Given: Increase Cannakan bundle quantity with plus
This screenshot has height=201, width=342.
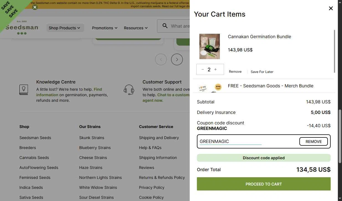Looking at the screenshot, I should (215, 69).
